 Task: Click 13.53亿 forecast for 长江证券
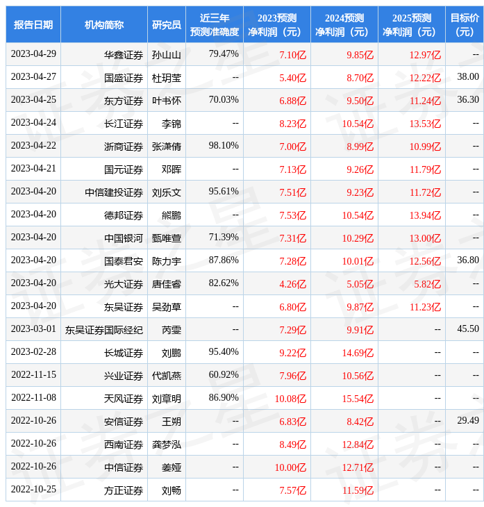425,124
